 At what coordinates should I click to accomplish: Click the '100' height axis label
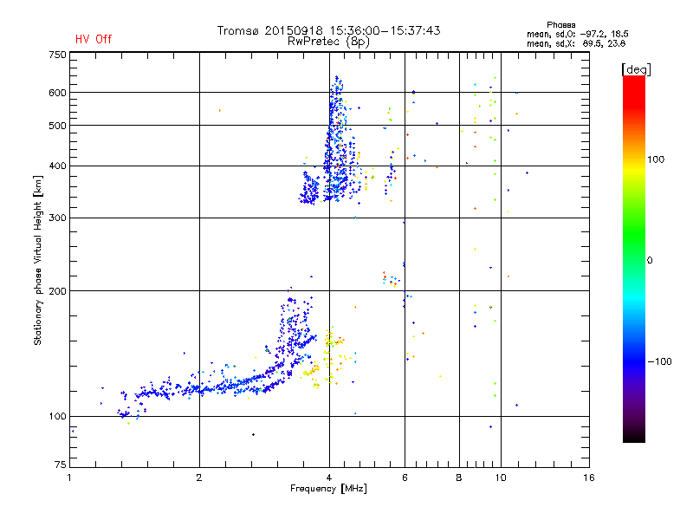click(57, 417)
